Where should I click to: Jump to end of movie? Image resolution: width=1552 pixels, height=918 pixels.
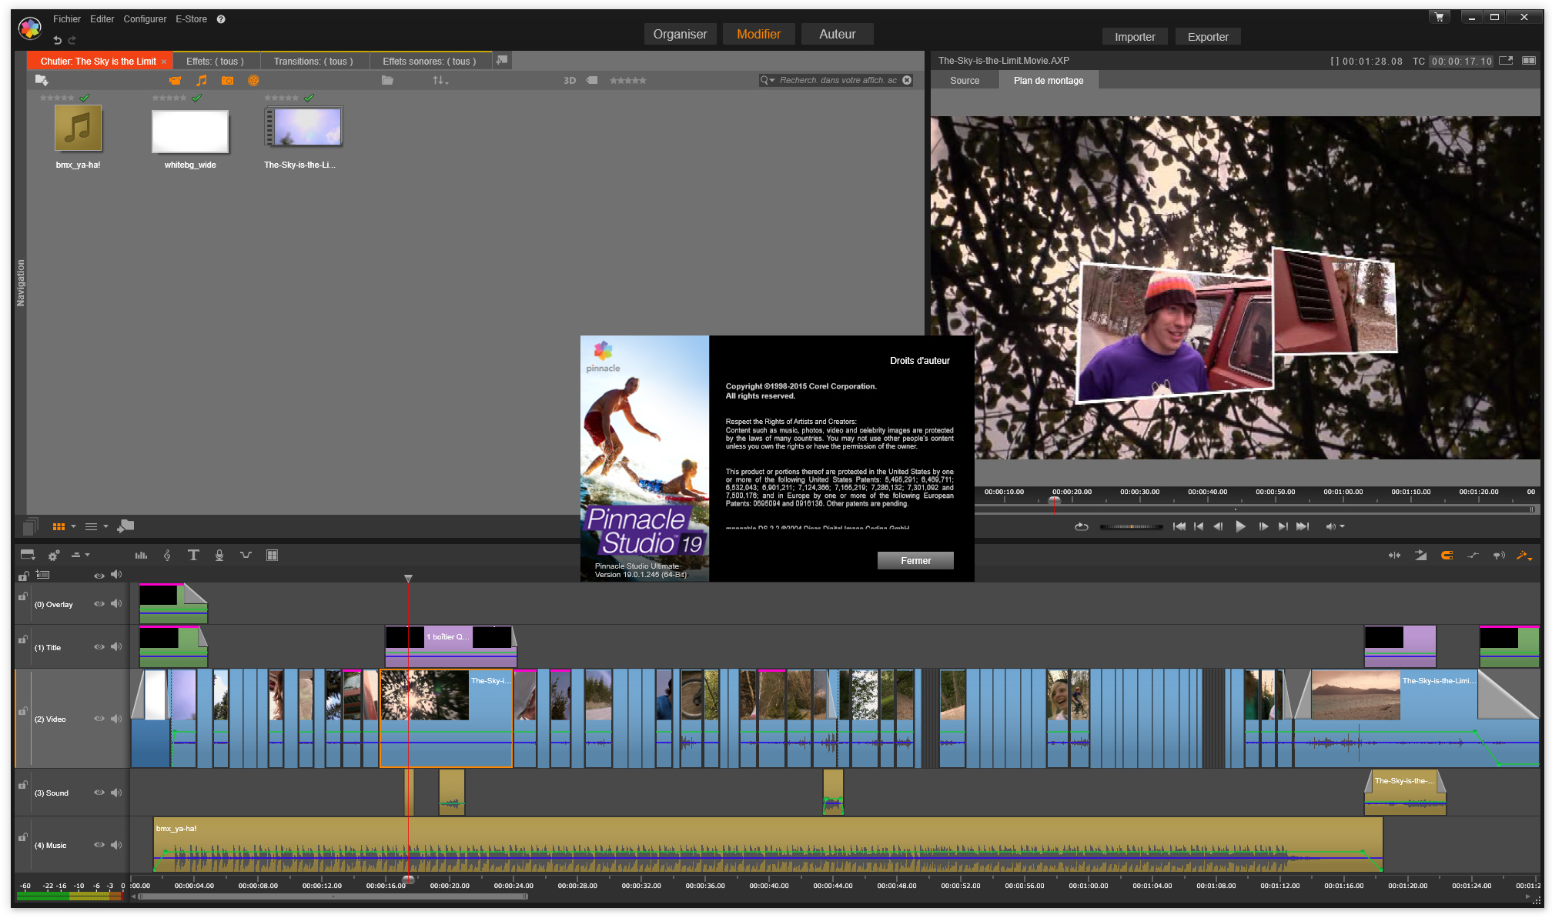coord(1302,526)
